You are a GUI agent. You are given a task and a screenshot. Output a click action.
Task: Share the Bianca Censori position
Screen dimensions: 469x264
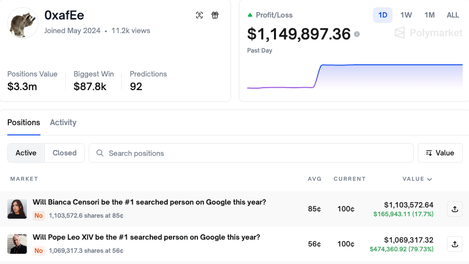454,209
